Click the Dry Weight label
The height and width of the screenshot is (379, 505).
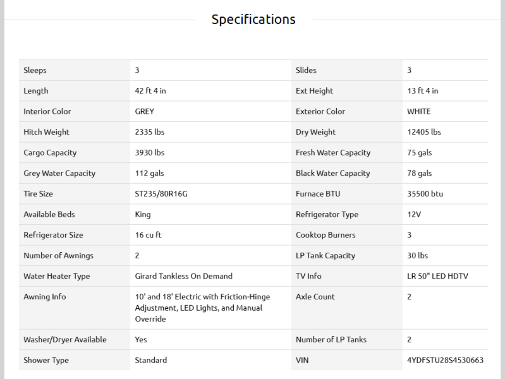pos(315,132)
